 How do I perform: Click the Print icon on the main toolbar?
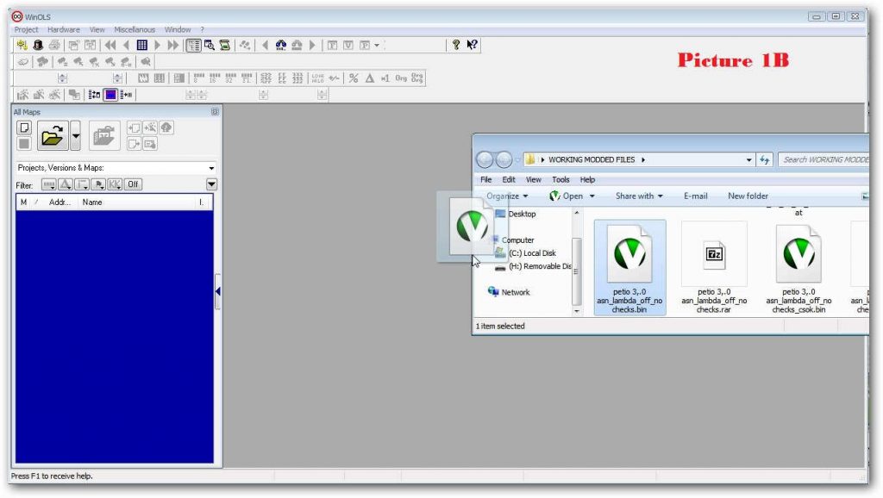[x=53, y=45]
